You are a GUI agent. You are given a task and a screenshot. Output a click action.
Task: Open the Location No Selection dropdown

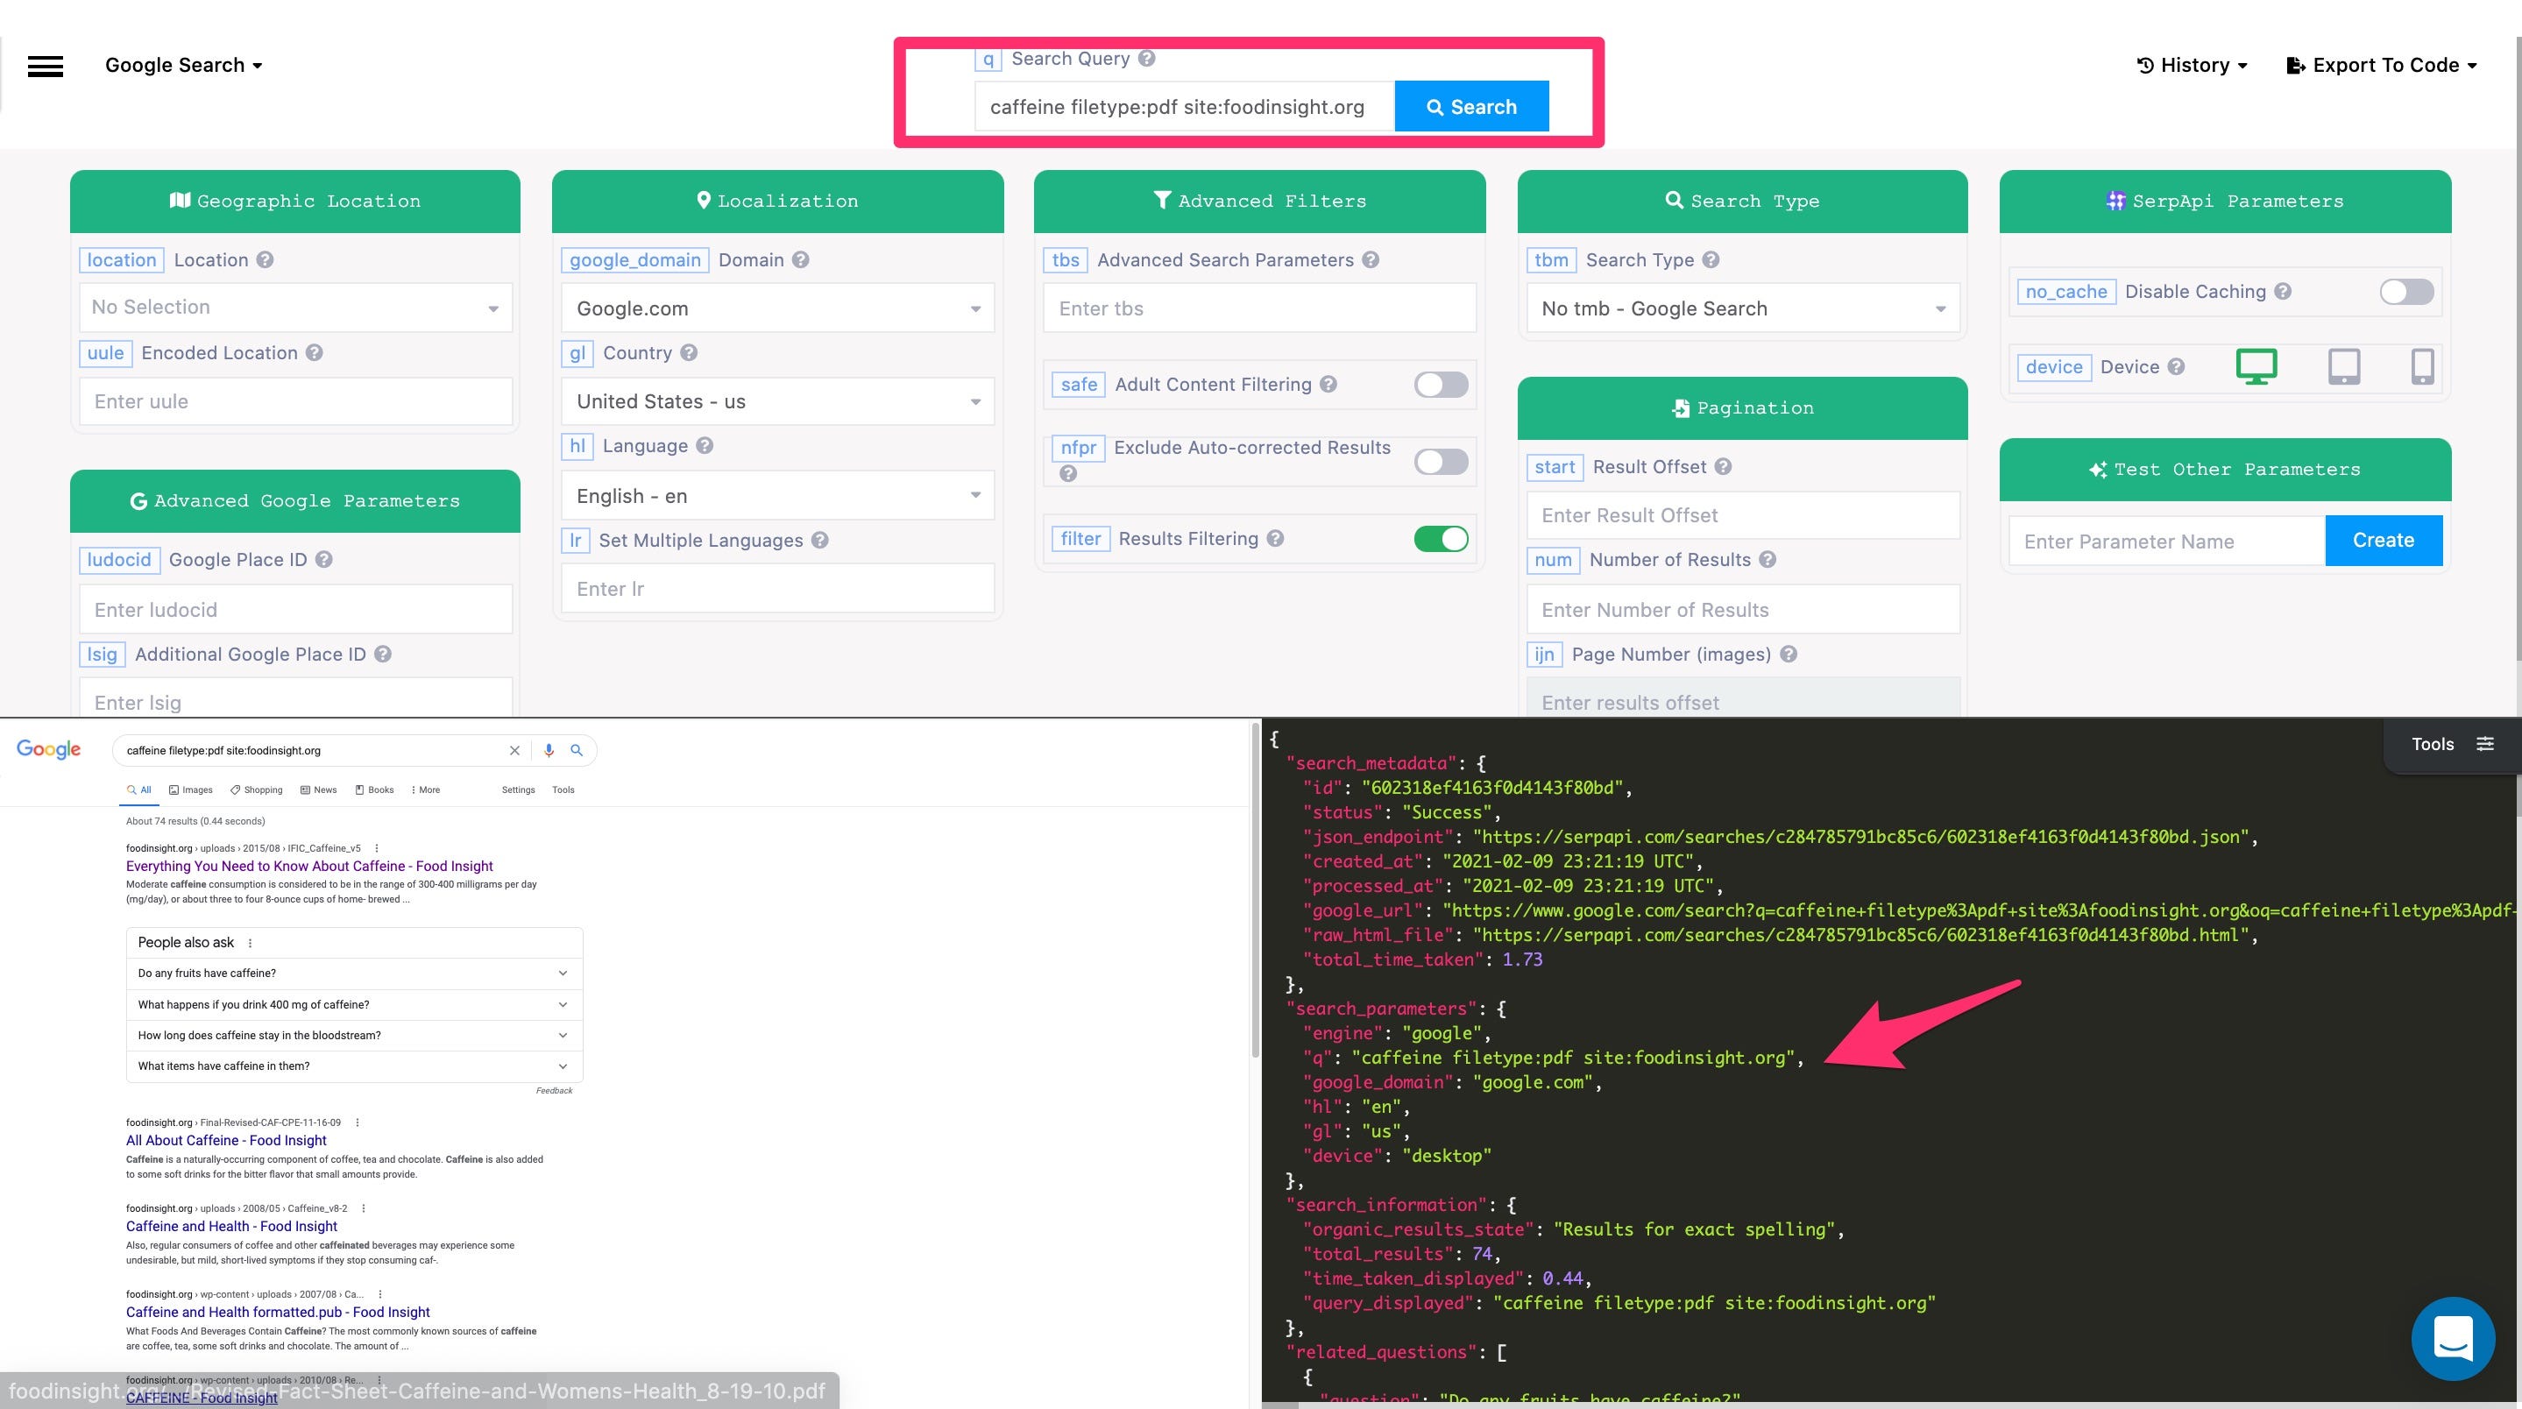coord(294,308)
